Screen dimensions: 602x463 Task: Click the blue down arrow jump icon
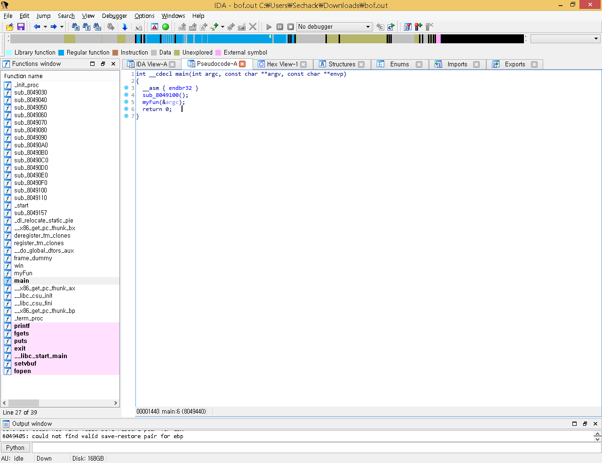coord(125,27)
